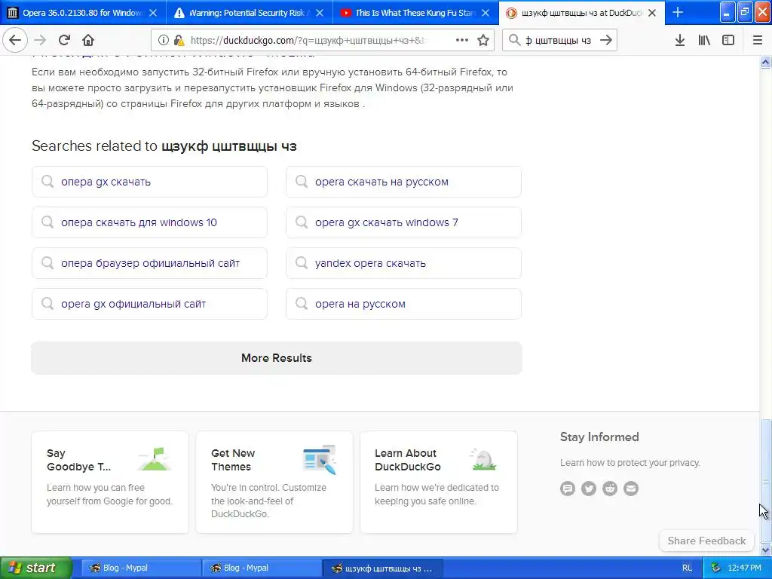Image resolution: width=772 pixels, height=579 pixels.
Task: Open the browser home page
Action: click(x=88, y=41)
